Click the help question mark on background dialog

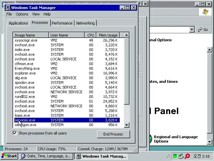tap(139, 4)
